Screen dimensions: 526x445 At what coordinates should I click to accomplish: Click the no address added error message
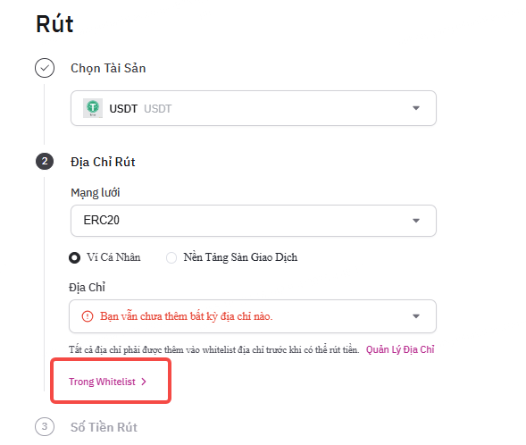[186, 316]
